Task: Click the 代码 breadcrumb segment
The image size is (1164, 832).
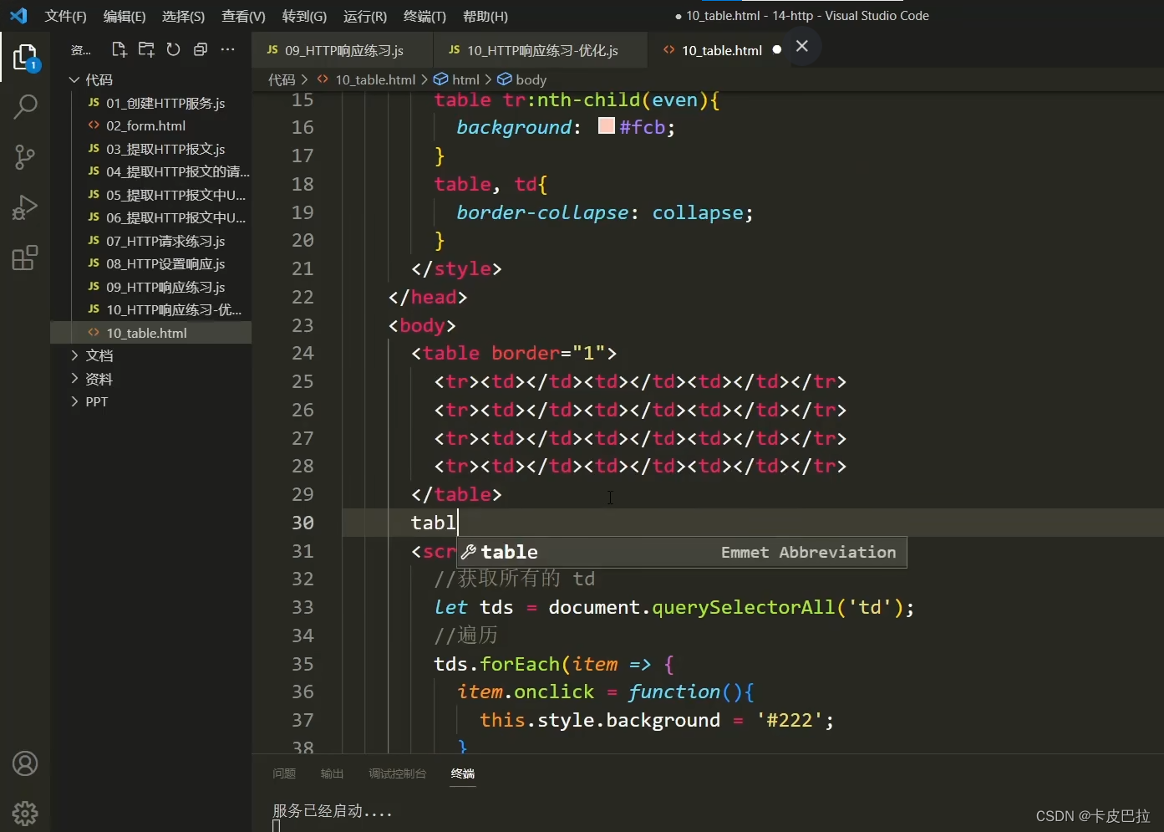Action: coord(282,79)
